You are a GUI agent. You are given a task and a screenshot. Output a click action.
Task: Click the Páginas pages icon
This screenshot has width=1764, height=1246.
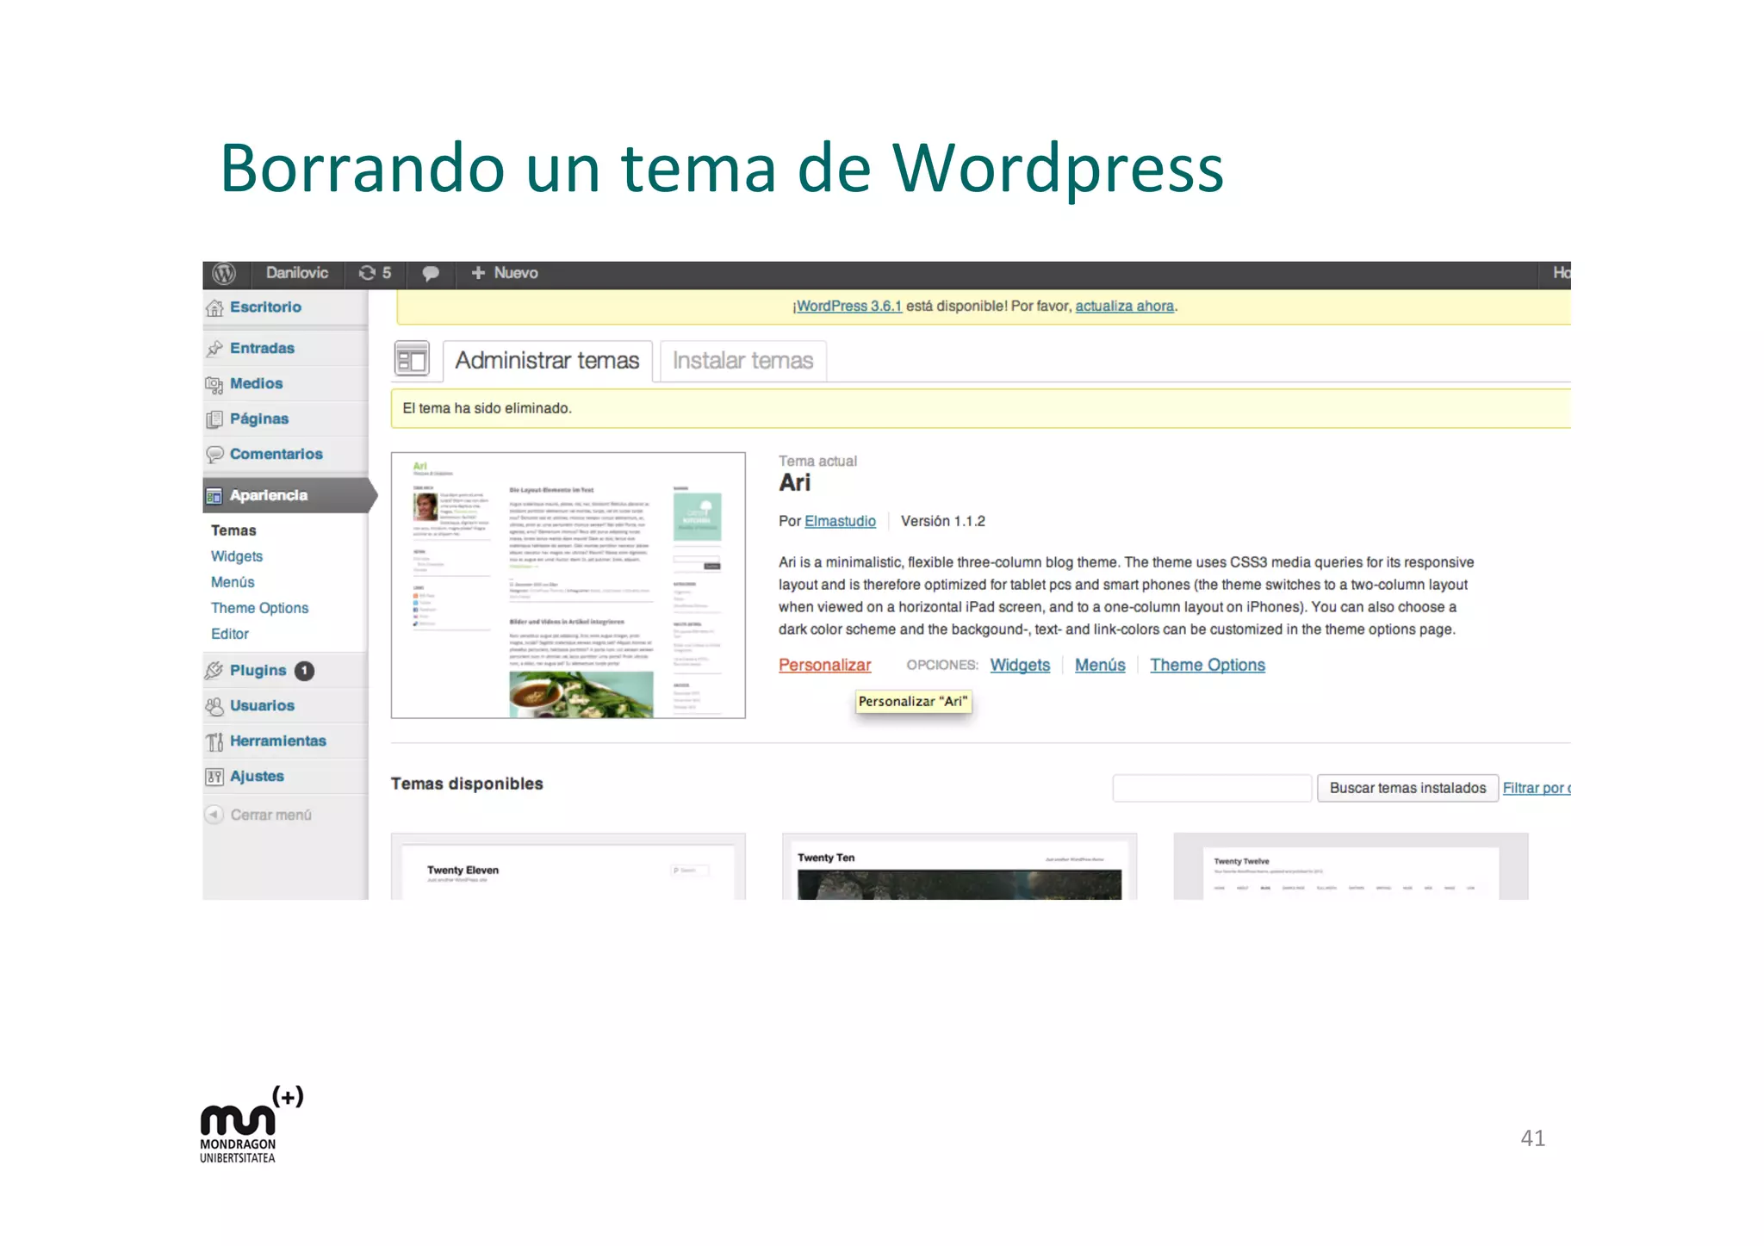214,419
